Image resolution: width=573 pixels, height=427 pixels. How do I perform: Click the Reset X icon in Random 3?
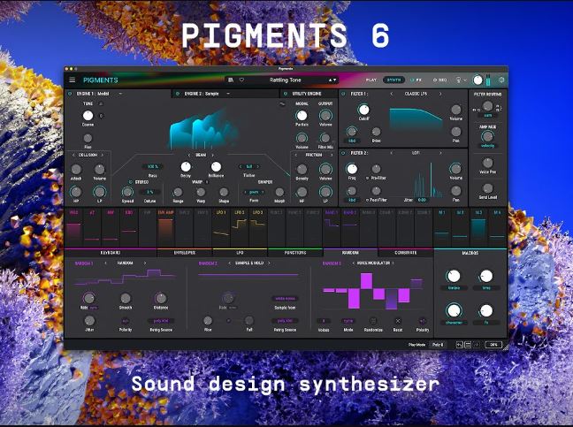(398, 321)
